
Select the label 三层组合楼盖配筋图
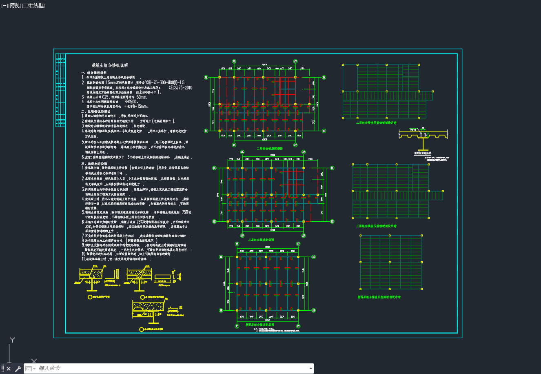tap(261, 240)
